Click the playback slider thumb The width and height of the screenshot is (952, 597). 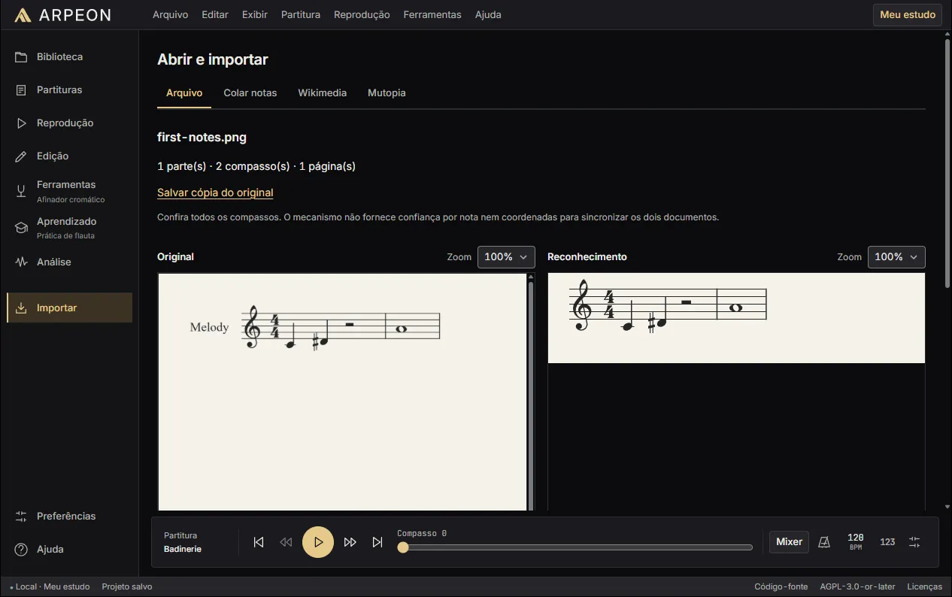(x=403, y=548)
